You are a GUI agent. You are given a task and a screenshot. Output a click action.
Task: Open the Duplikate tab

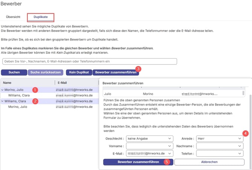(40, 17)
